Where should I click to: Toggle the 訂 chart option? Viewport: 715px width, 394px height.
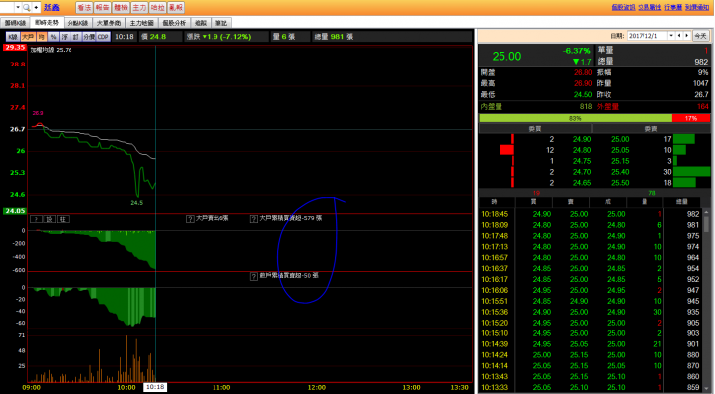point(76,37)
